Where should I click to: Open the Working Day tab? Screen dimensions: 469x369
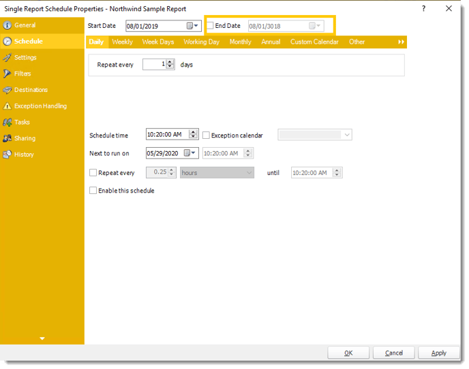[x=202, y=42]
